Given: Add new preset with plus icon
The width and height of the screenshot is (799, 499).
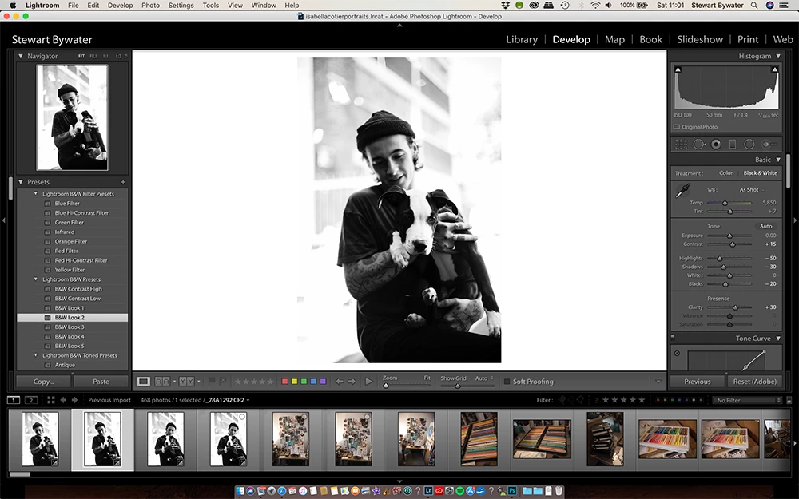Looking at the screenshot, I should (x=123, y=182).
